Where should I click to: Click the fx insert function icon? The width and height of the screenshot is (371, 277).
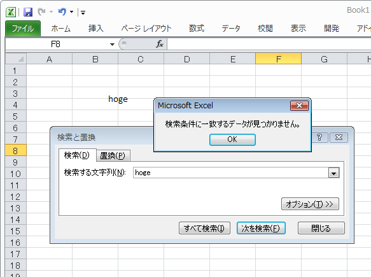[160, 44]
